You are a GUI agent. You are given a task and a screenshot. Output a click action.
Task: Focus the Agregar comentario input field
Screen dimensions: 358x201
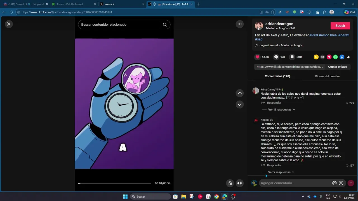(295, 183)
